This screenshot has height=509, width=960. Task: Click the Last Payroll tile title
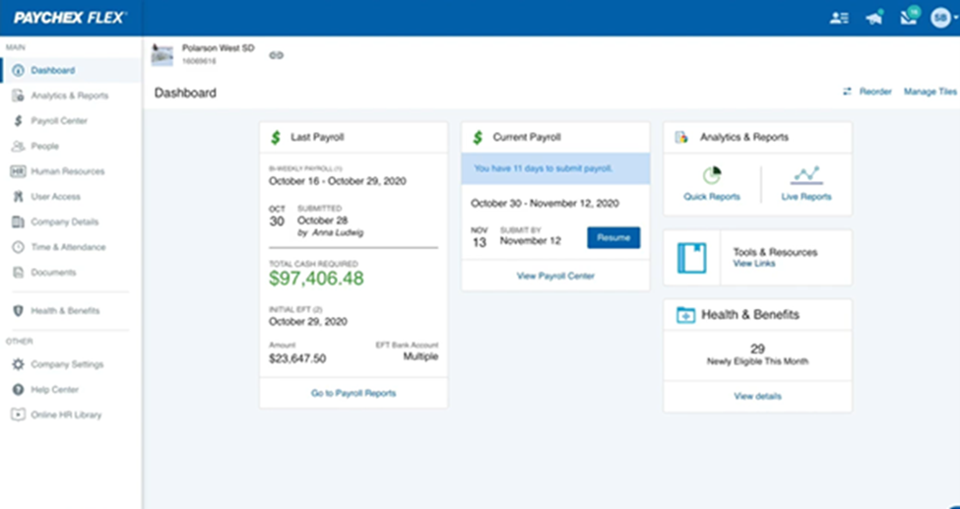(x=317, y=137)
